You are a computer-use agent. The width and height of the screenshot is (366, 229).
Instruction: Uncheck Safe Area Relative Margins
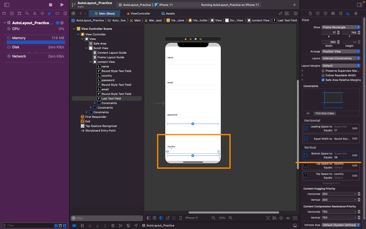pyautogui.click(x=323, y=80)
